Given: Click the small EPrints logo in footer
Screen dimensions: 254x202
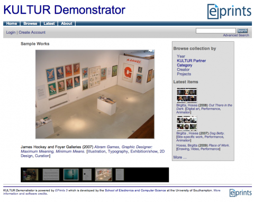Looking at the screenshot, I should click(241, 193).
